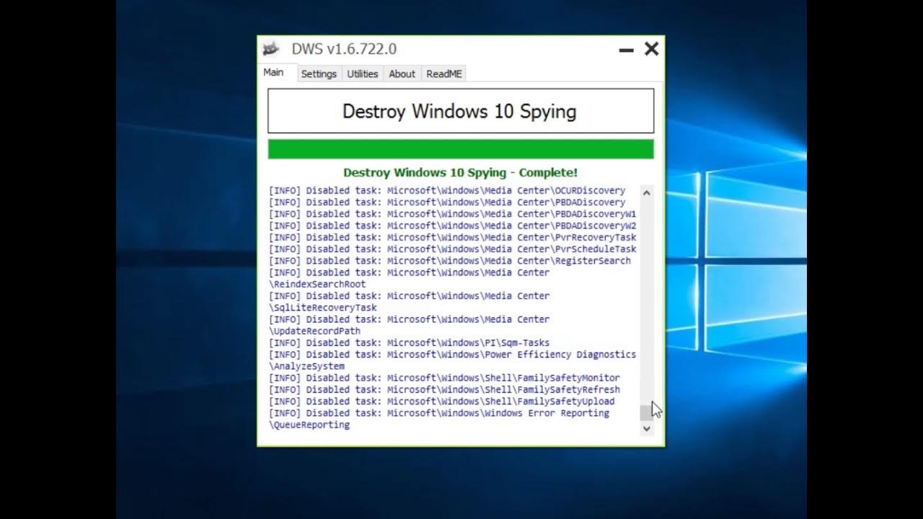
Task: Click the log line ending in PBDADiscoveryW1
Action: [453, 214]
